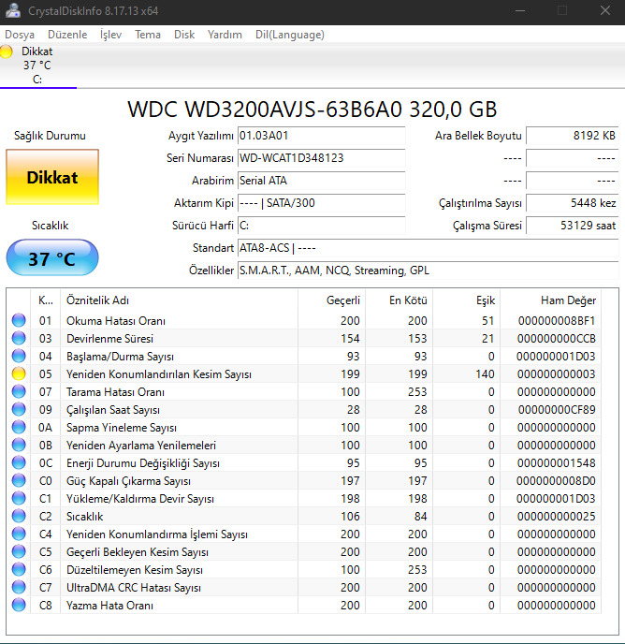Open the Tema menu

[148, 35]
